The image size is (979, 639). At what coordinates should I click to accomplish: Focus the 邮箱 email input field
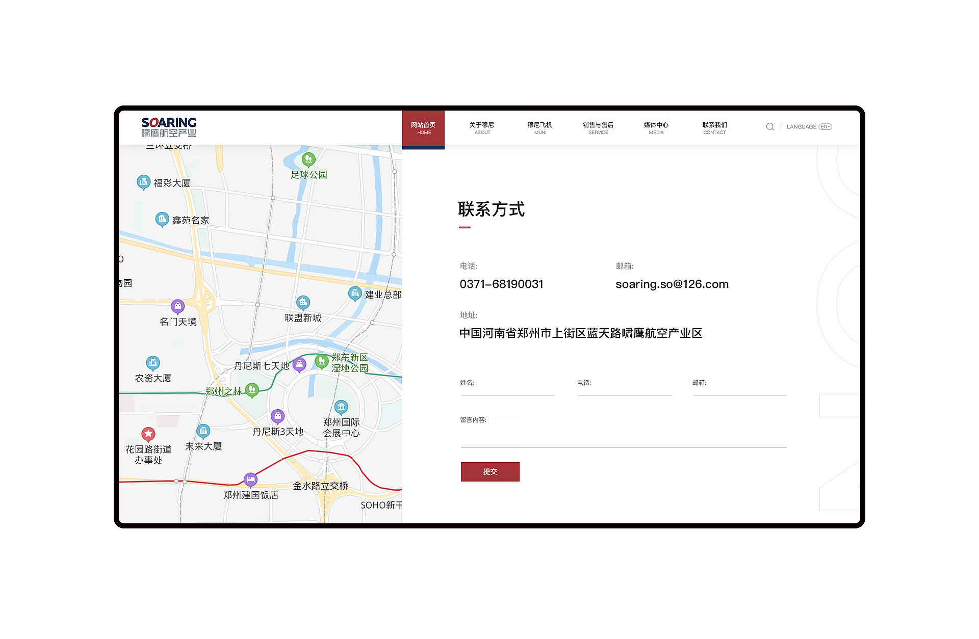pos(740,387)
